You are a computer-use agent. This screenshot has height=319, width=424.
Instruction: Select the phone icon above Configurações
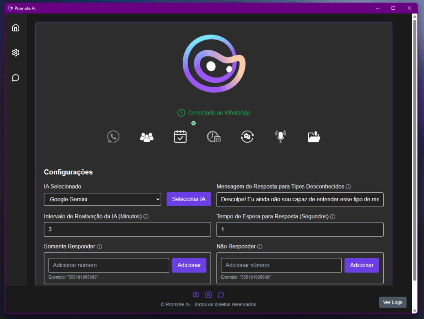tap(113, 136)
